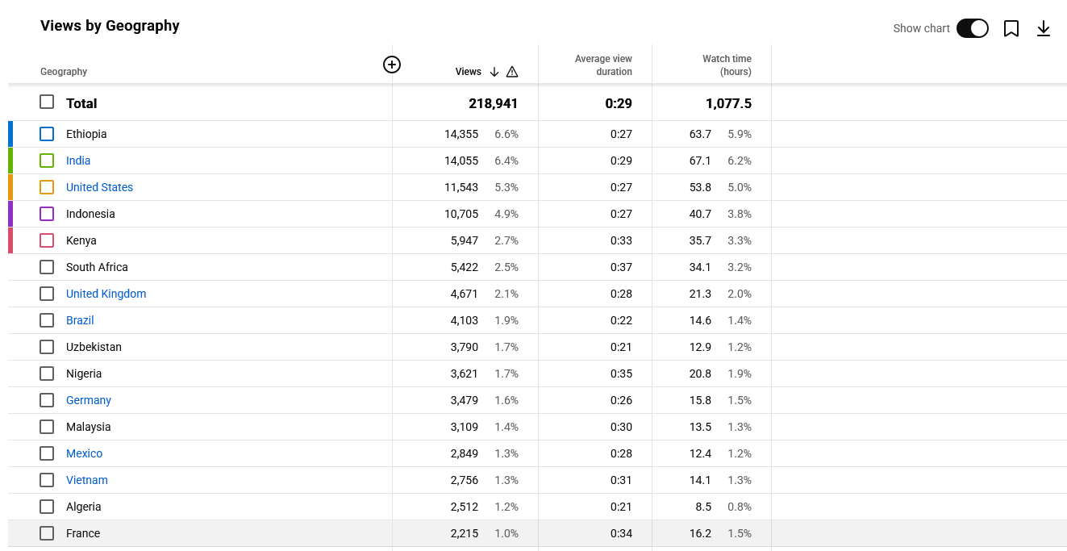
Task: Select the South Africa checkbox
Action: [47, 267]
